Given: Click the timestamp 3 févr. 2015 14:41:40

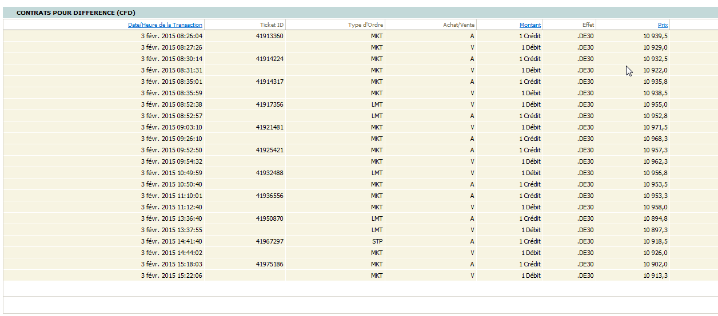Looking at the screenshot, I should (x=171, y=241).
